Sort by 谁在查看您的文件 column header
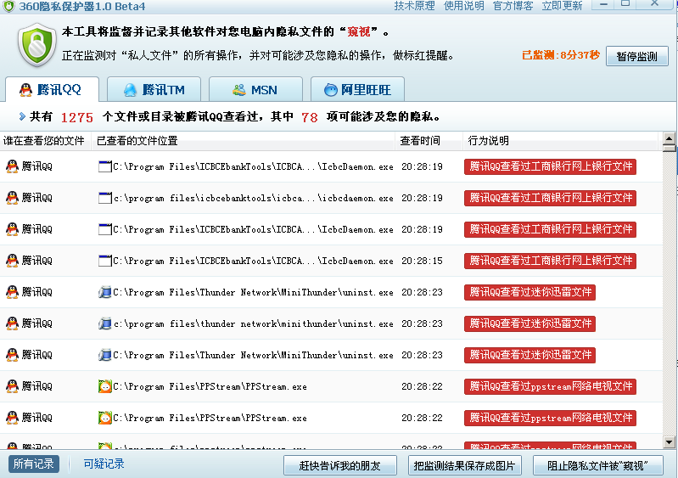678x478 pixels. (x=45, y=141)
